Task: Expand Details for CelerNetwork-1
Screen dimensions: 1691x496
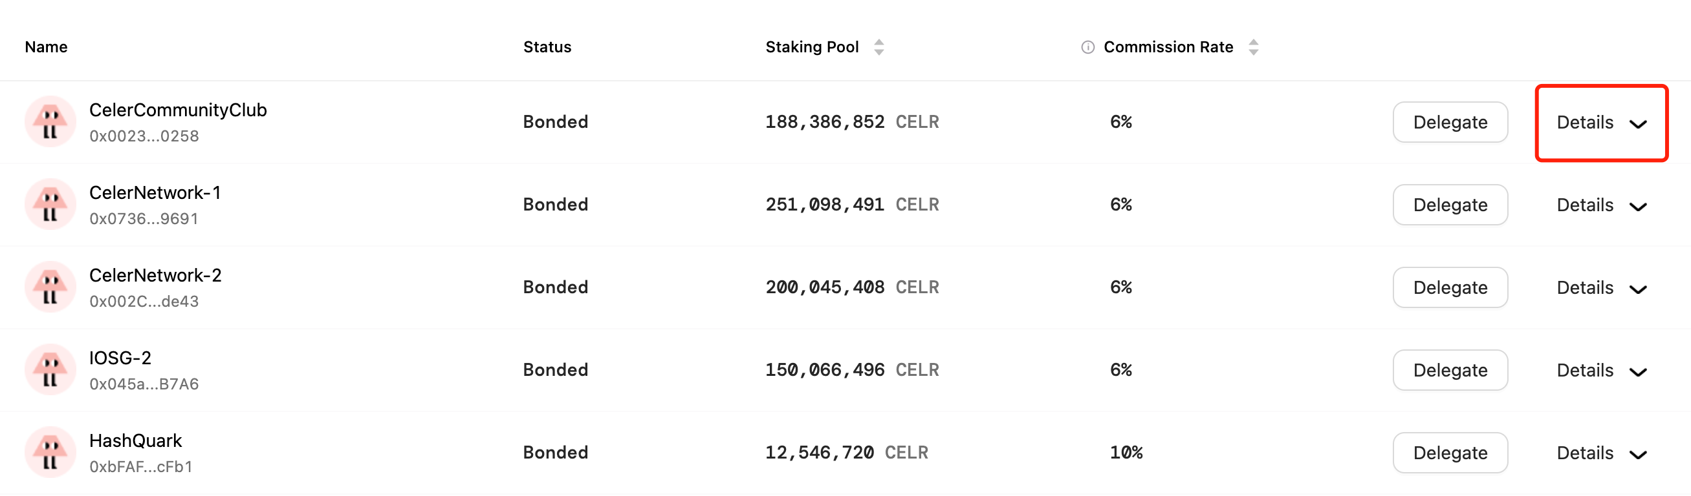Action: [1600, 205]
